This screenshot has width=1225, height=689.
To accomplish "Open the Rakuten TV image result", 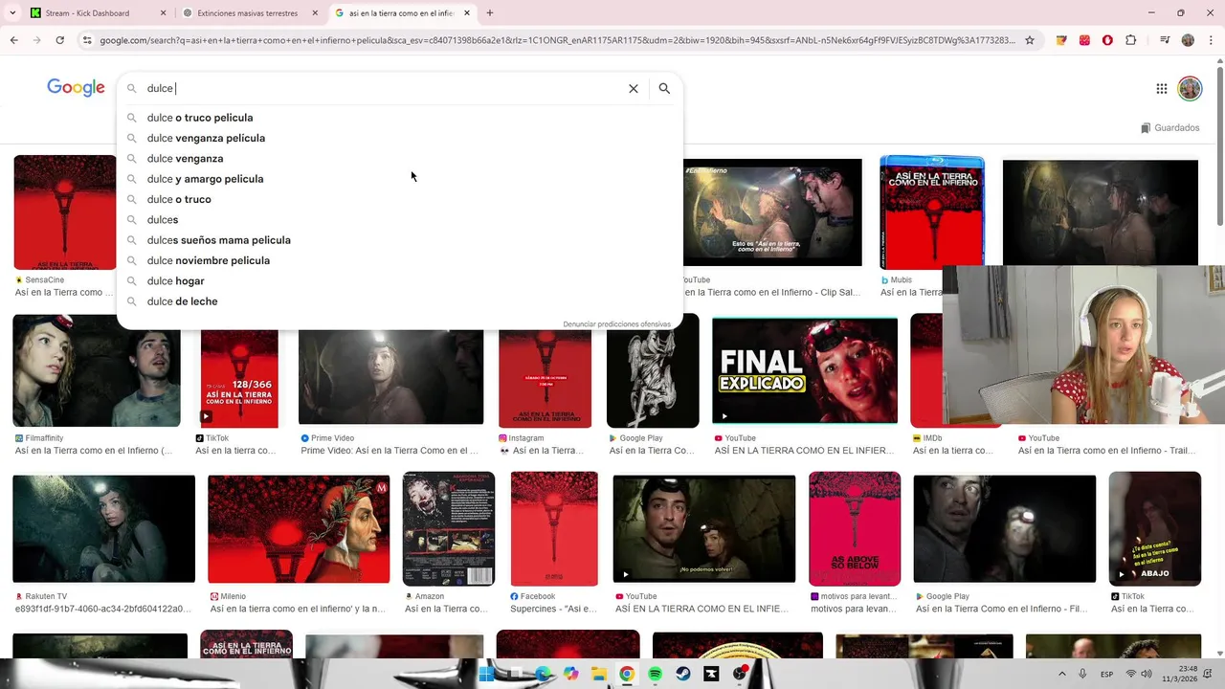I will [x=103, y=529].
